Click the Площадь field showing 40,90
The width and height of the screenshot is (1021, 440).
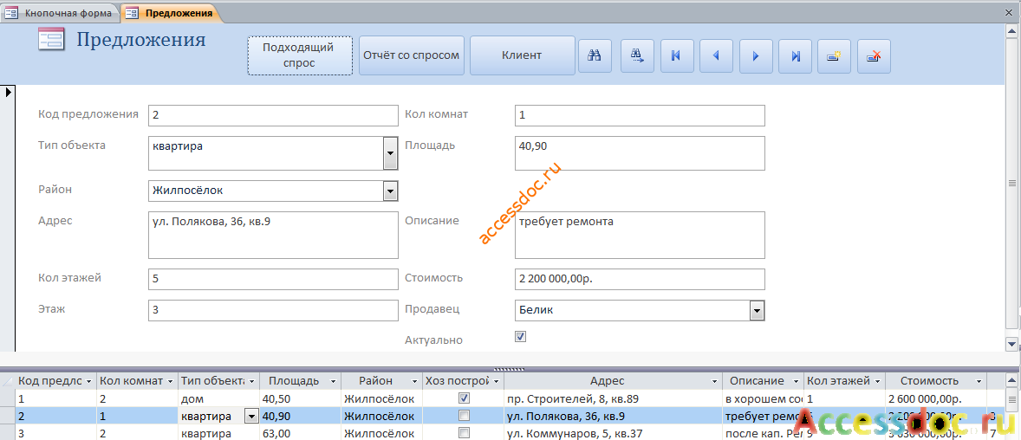pyautogui.click(x=640, y=153)
